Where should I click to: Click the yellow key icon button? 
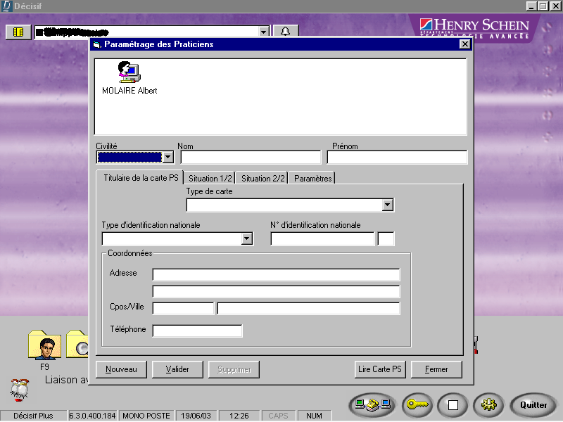(x=417, y=404)
